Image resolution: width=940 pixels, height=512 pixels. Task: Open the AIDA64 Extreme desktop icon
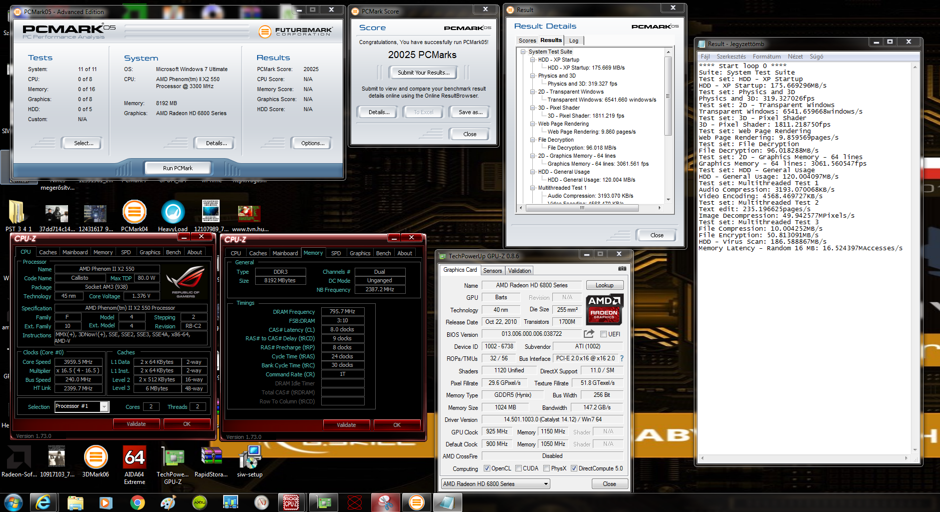point(135,465)
